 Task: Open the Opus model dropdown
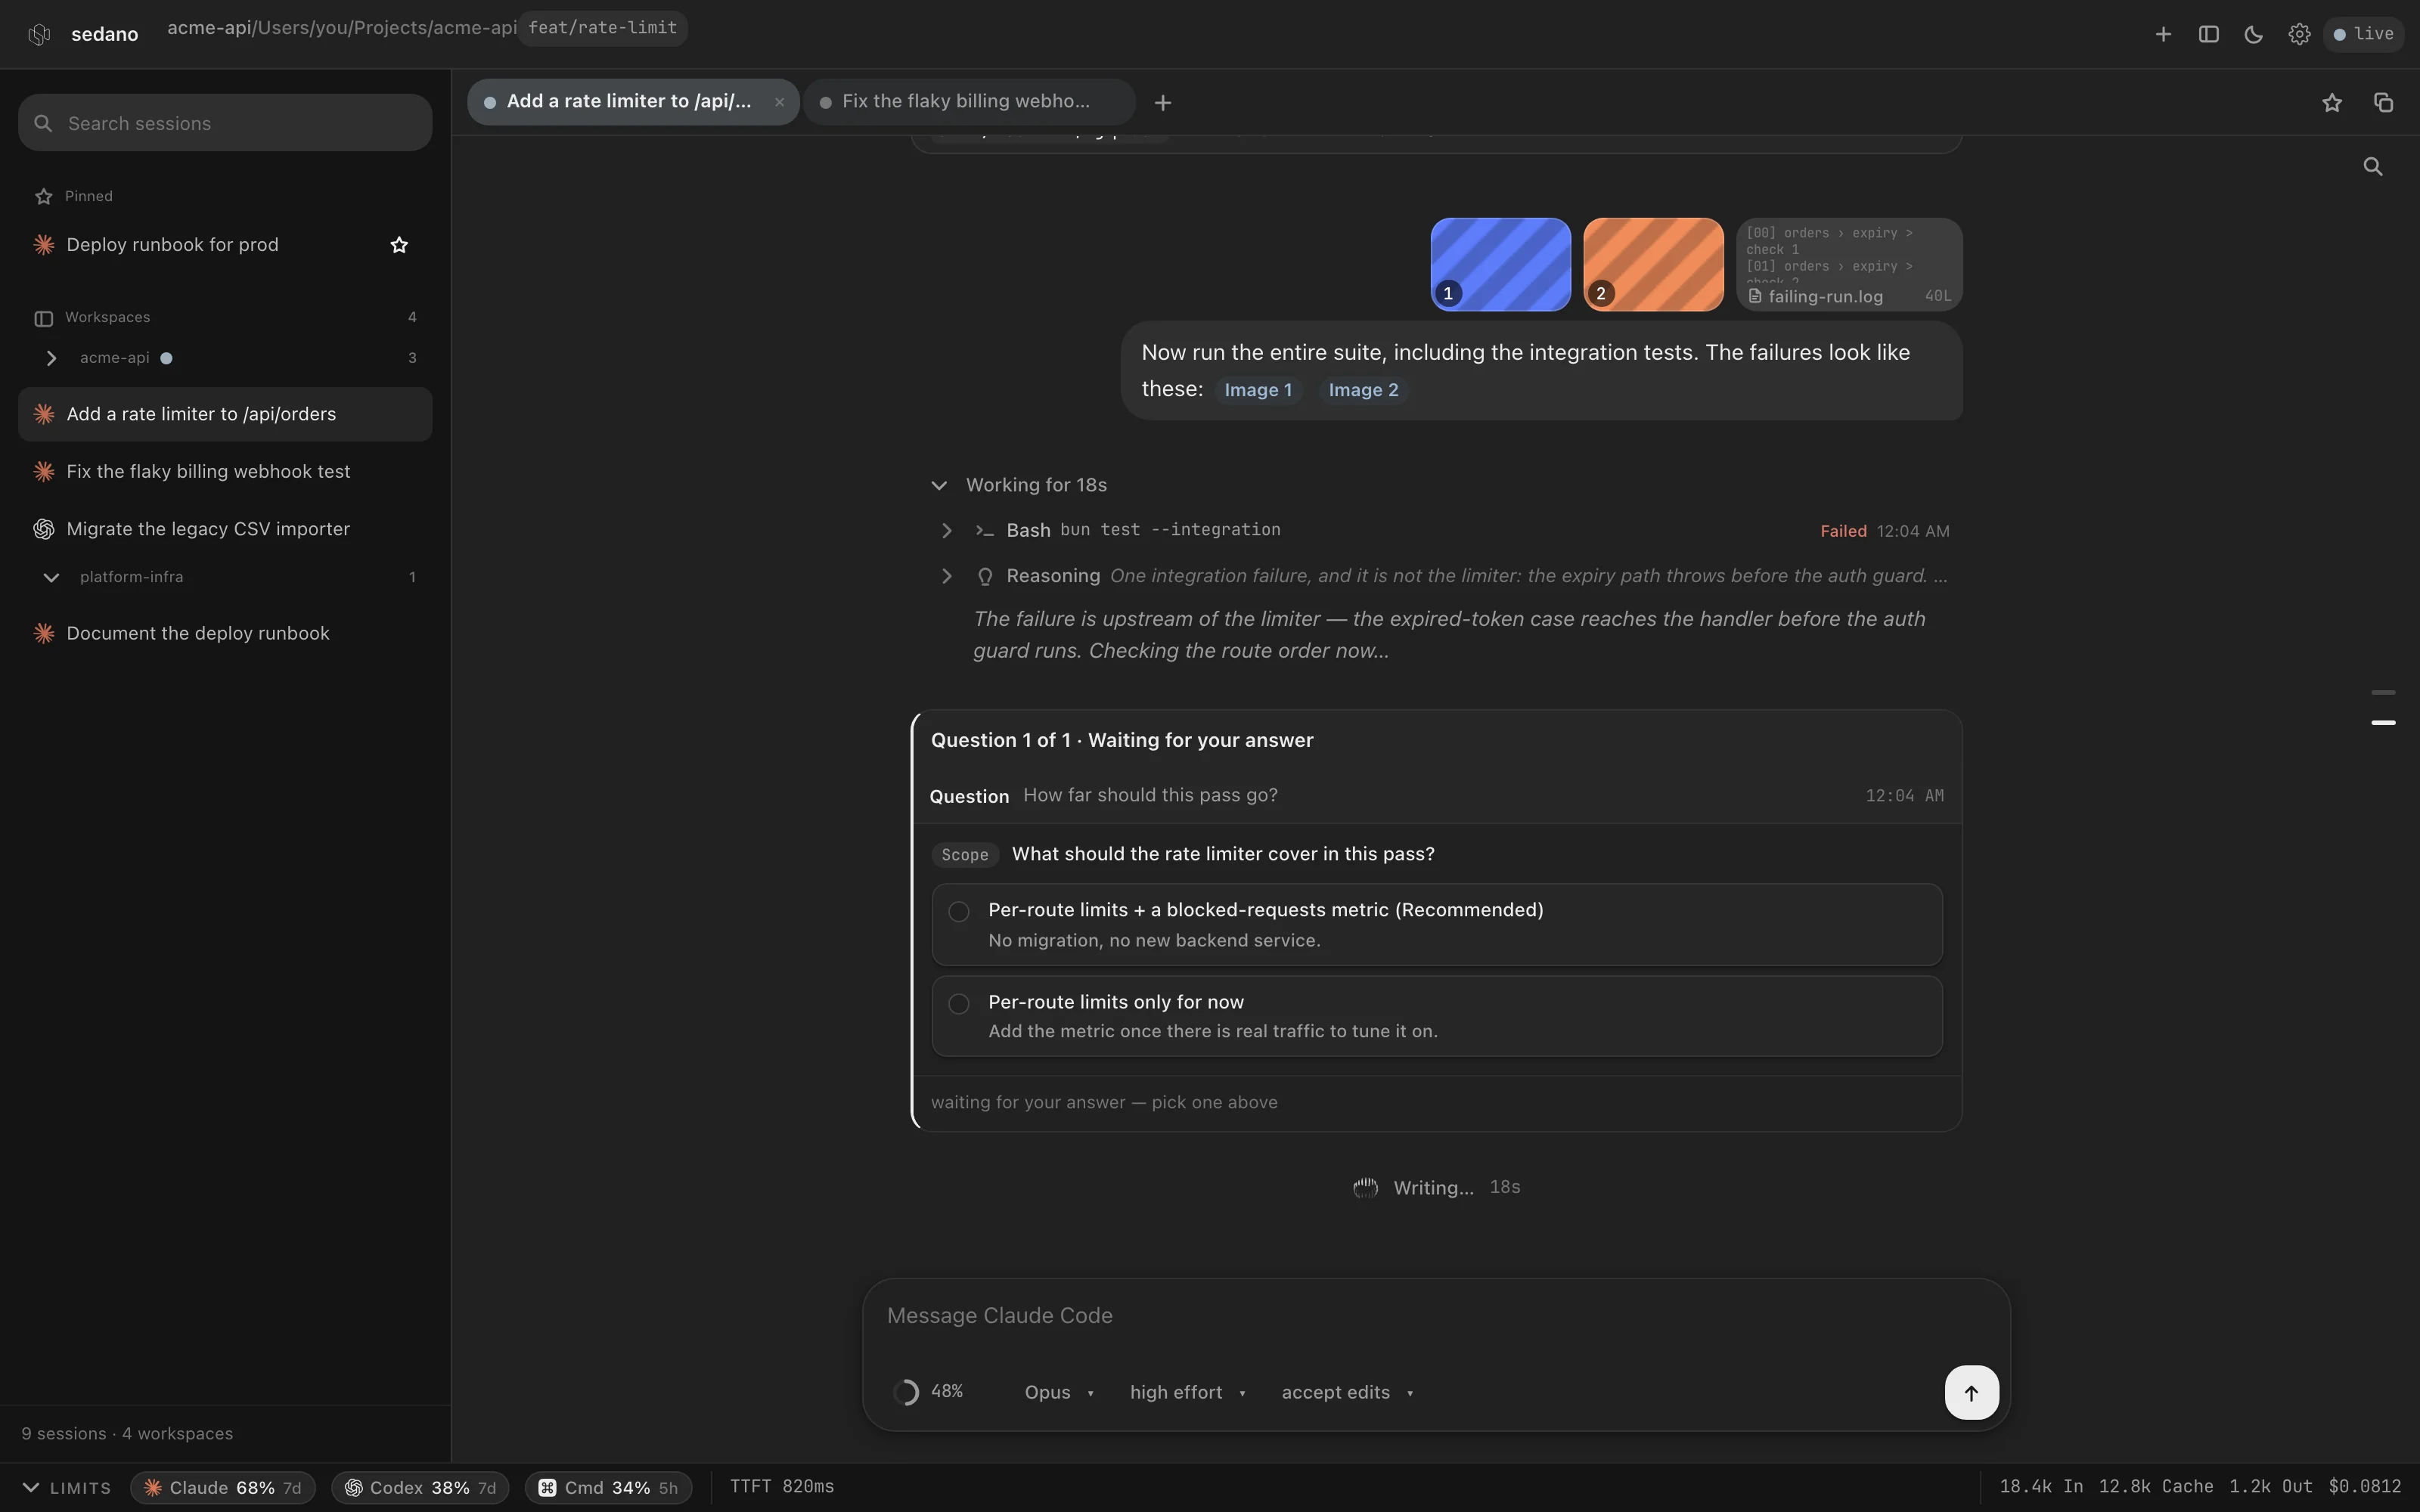point(1059,1392)
